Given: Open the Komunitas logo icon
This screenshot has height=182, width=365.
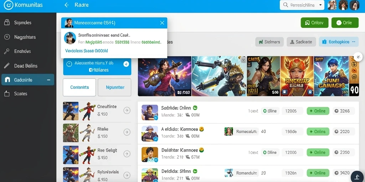Looking at the screenshot, I should click(x=9, y=5).
